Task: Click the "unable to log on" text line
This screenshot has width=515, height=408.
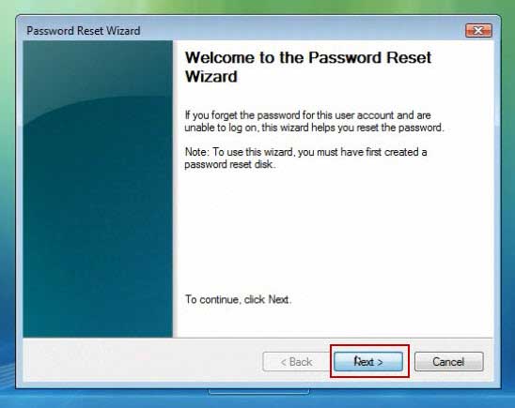Action: (314, 128)
